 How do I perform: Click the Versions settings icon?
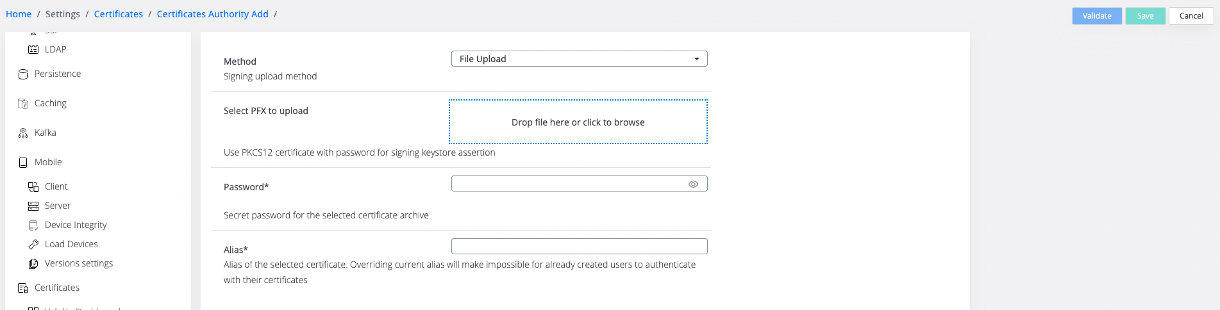[33, 264]
